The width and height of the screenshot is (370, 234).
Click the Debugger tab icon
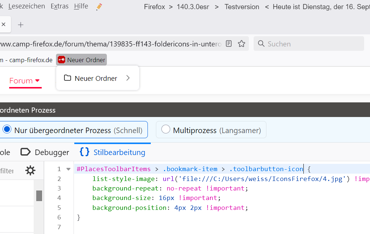(25, 152)
